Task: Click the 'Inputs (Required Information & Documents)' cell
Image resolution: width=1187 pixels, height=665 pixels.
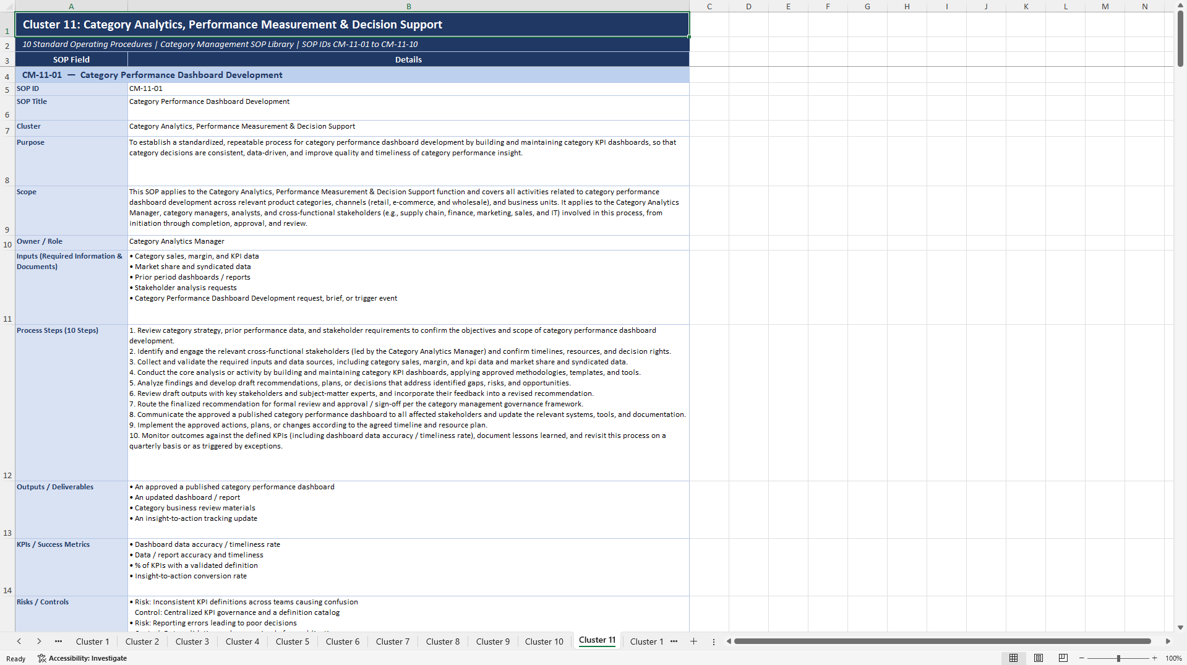Action: coord(71,288)
